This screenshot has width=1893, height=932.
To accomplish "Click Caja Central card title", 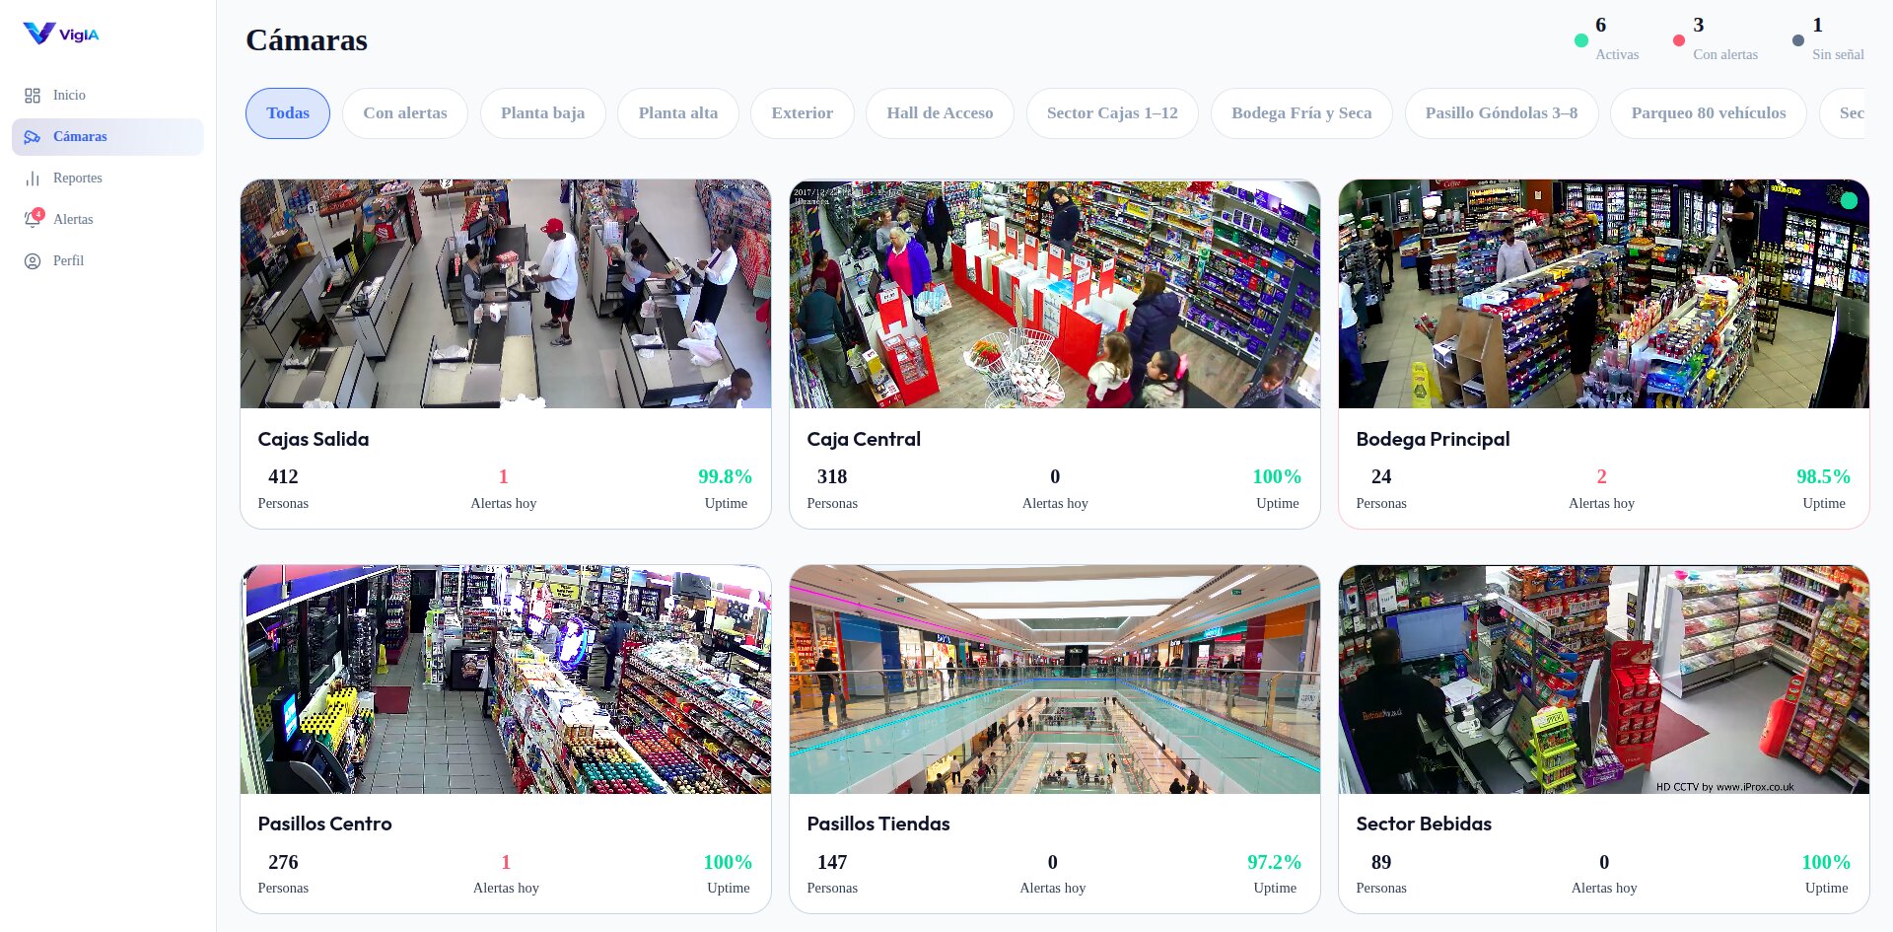I will pos(864,439).
